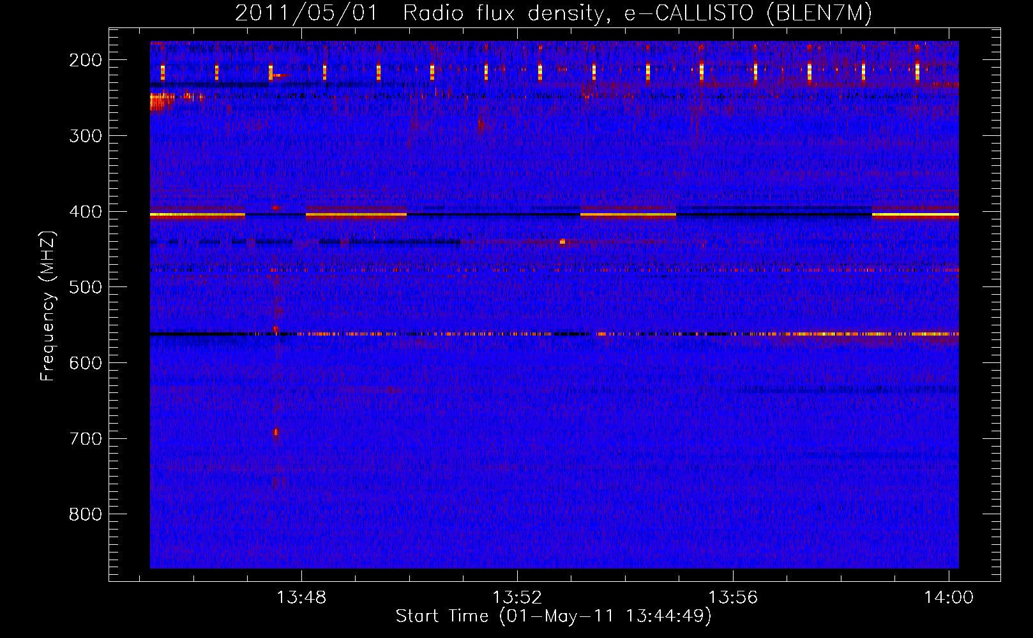Click the 'Frequency (MHZ)' axis label
1033x638 pixels.
48,306
